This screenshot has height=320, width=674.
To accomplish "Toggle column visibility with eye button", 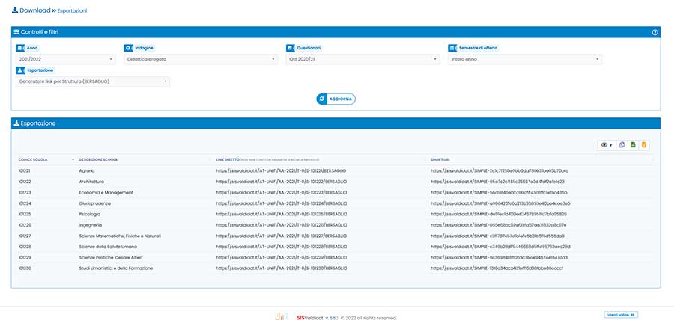I will tap(606, 144).
